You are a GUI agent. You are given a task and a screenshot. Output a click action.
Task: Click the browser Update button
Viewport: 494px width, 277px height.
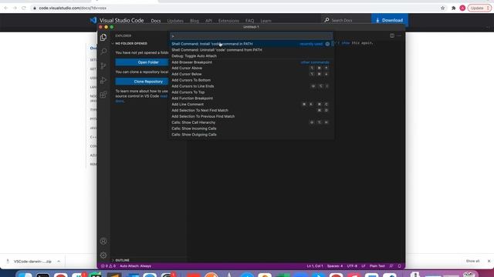point(479,8)
